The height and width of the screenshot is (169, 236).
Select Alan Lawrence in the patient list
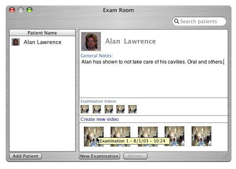[42, 42]
